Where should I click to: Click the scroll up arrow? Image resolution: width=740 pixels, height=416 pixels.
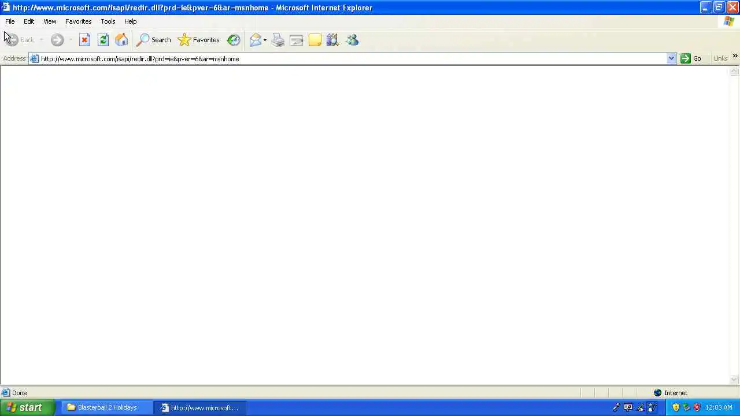tap(734, 72)
